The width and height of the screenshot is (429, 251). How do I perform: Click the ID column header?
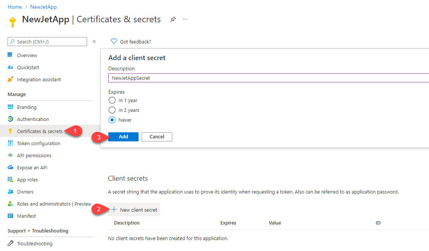(x=378, y=223)
